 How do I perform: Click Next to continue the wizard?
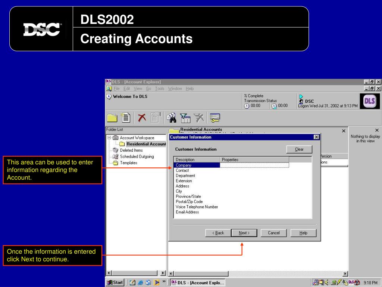[244, 233]
